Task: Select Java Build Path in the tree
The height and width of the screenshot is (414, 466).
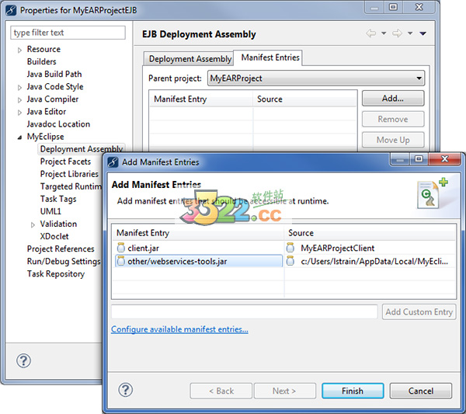Action: 54,74
